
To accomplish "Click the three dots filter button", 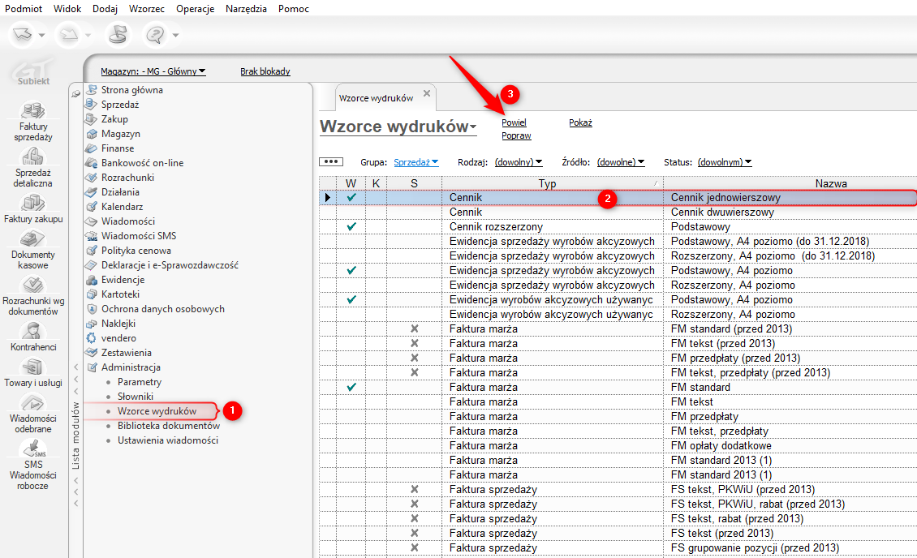I will point(331,162).
